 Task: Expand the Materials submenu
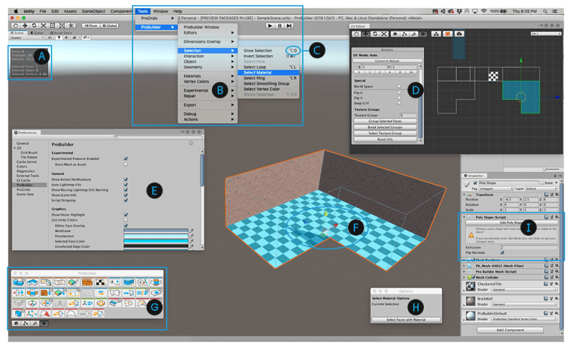click(207, 76)
